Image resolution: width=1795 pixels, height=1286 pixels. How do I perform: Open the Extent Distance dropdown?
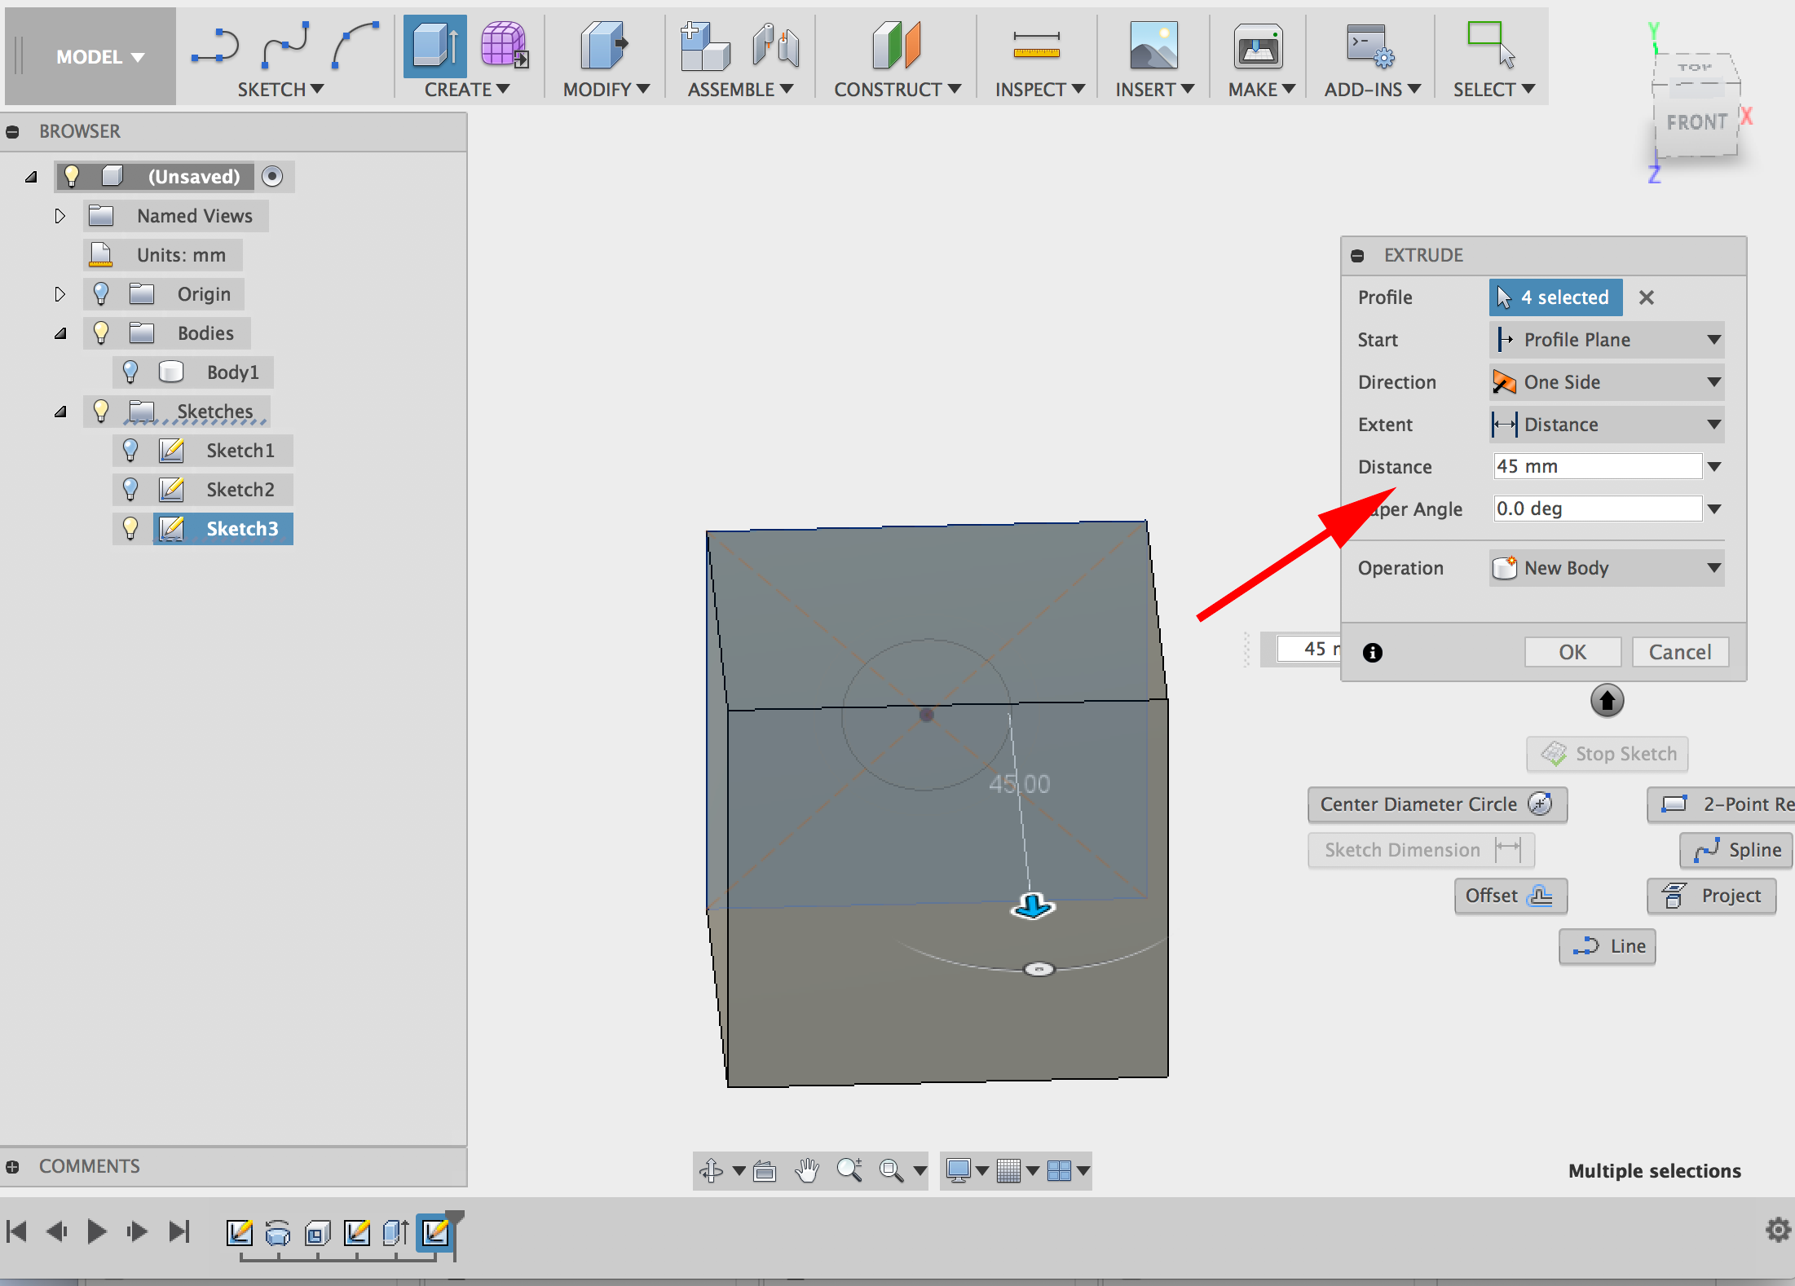pyautogui.click(x=1607, y=425)
